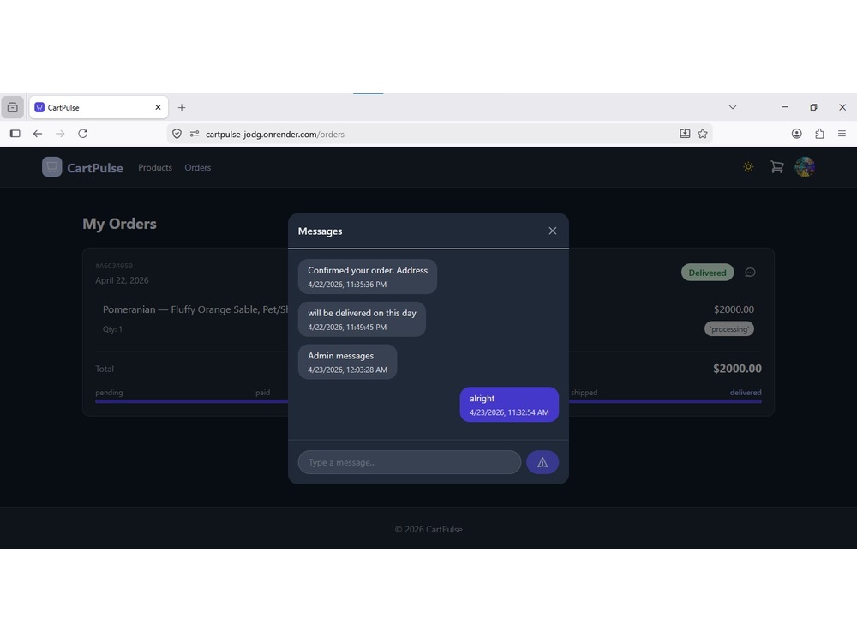Open the browser hamburger menu
This screenshot has width=857, height=643.
point(842,134)
